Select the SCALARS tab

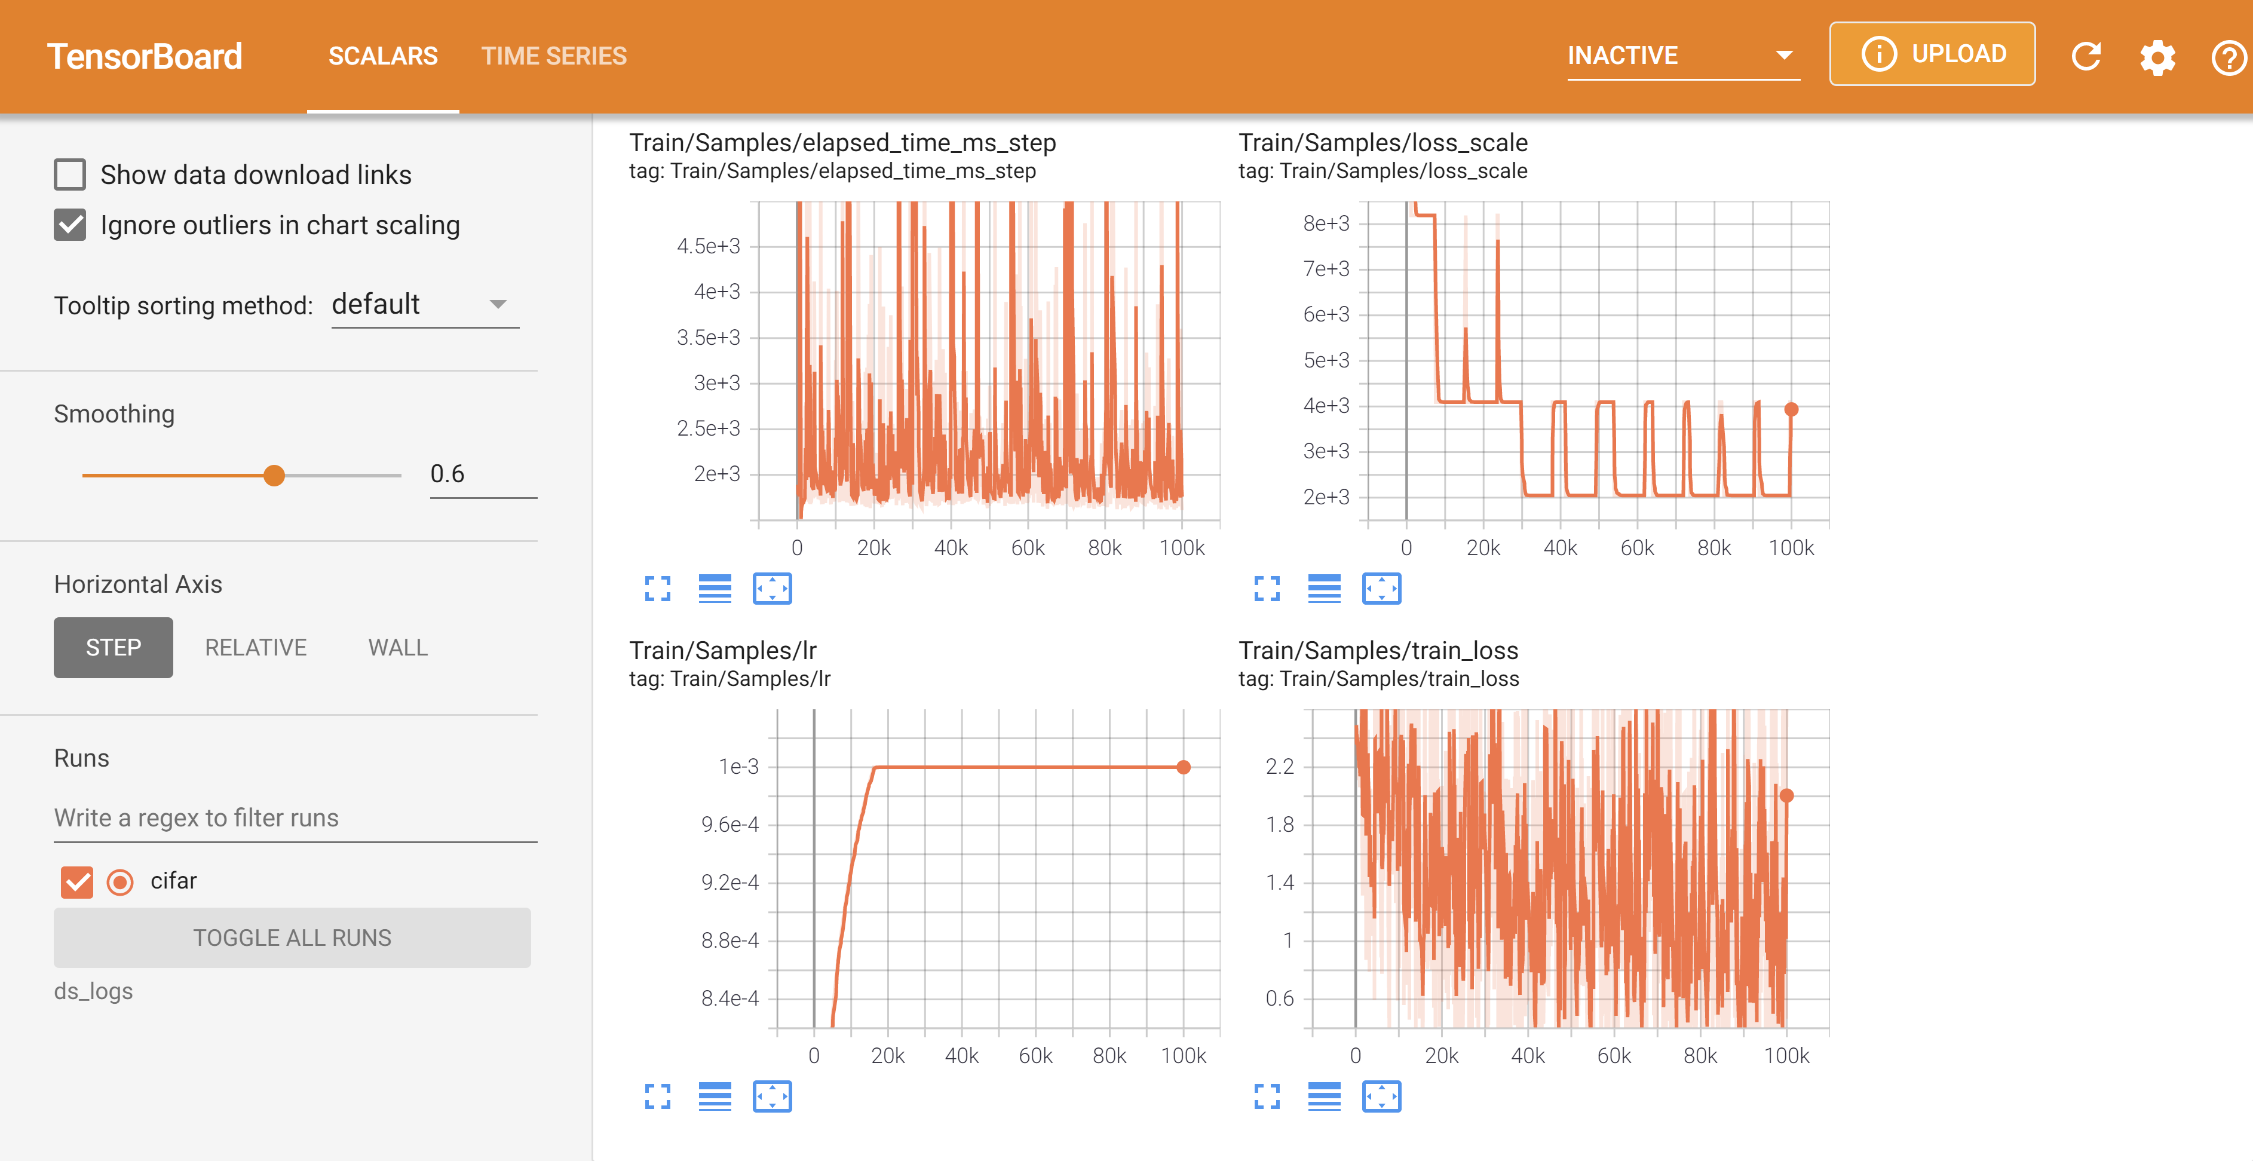381,55
